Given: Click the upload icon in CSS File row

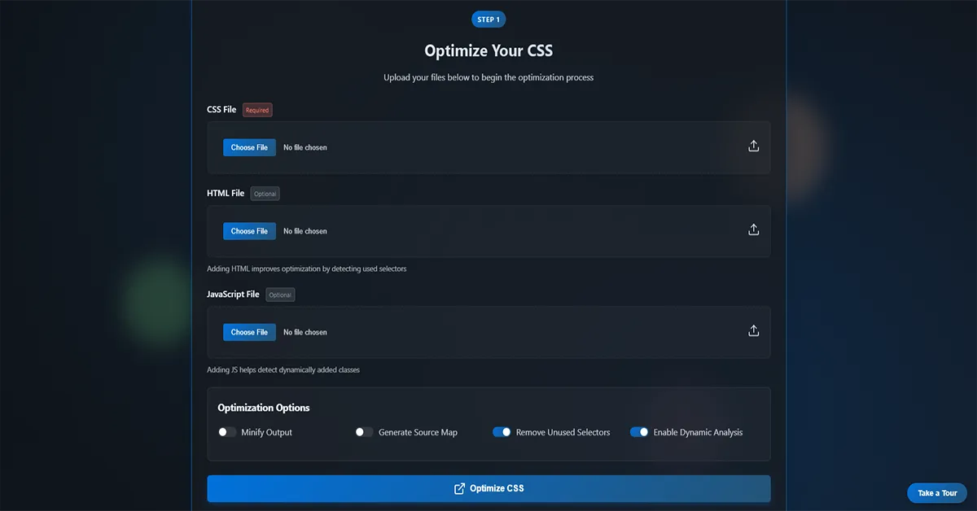Looking at the screenshot, I should tap(753, 146).
